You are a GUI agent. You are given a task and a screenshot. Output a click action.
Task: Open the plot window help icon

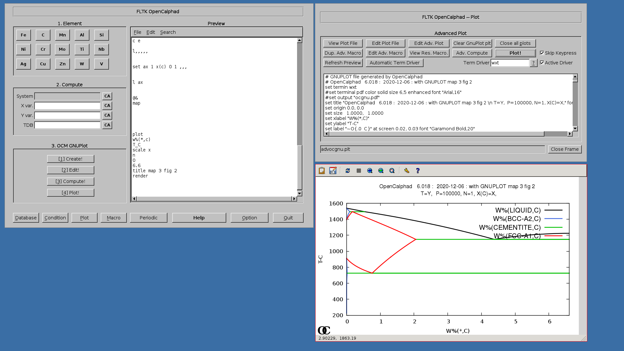(418, 171)
